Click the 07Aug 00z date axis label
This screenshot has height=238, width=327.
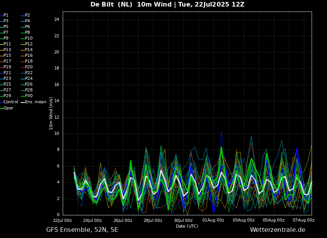click(x=304, y=220)
